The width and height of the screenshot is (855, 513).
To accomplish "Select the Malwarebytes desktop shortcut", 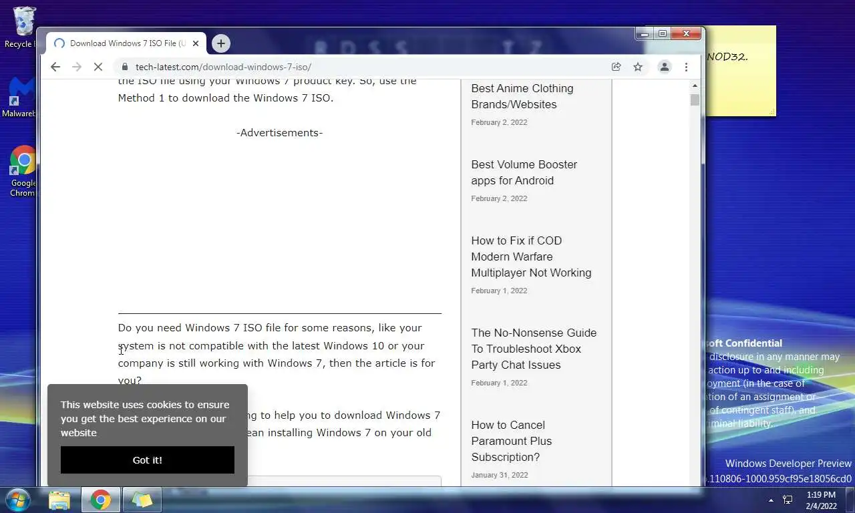I will pyautogui.click(x=20, y=98).
